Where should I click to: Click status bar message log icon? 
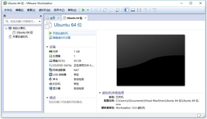pos(199,115)
